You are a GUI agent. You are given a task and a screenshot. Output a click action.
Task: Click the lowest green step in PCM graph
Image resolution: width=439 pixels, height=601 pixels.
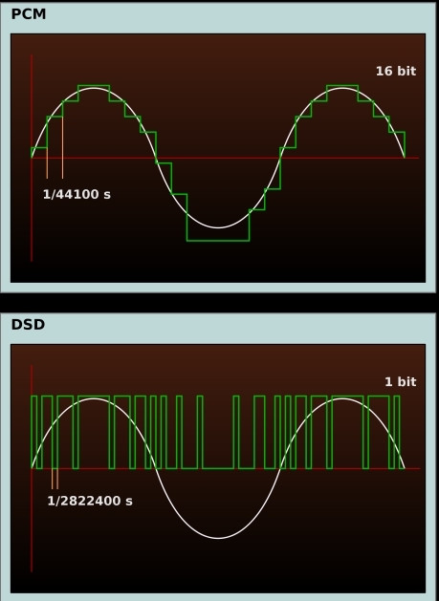point(218,241)
